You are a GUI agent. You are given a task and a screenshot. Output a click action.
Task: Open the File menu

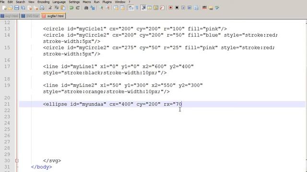point(2,2)
